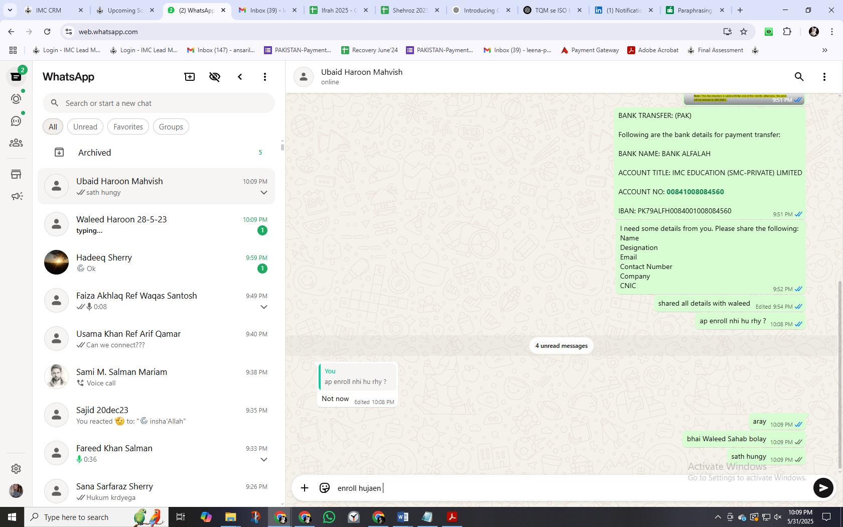
Task: Open Sajid 20dec23 chat
Action: pos(156,415)
